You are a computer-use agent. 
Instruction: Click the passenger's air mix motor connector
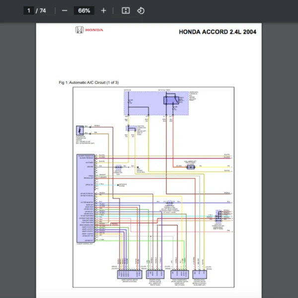click(180, 274)
